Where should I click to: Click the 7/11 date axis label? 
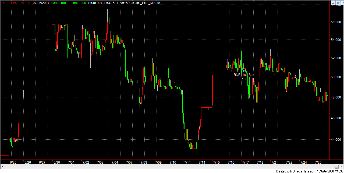(187, 163)
